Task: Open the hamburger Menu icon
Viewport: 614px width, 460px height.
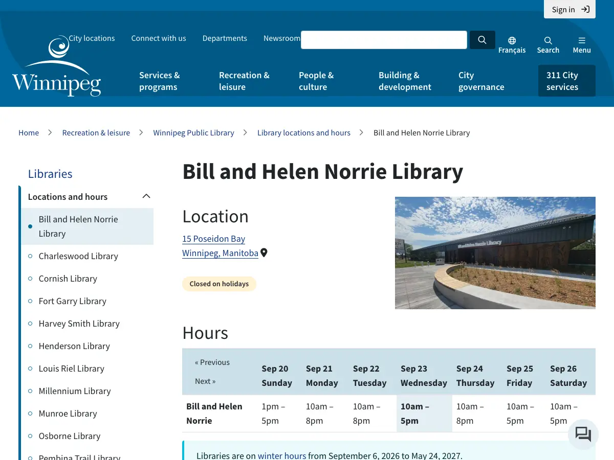Action: pos(582,45)
